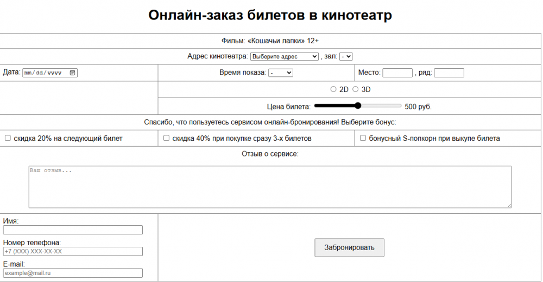Image resolution: width=543 pixels, height=282 pixels.
Task: Open the showtime (Время показа) dropdown
Action: coord(281,73)
